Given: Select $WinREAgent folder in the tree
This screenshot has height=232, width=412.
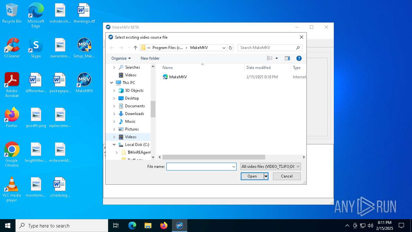Looking at the screenshot, I should point(139,152).
